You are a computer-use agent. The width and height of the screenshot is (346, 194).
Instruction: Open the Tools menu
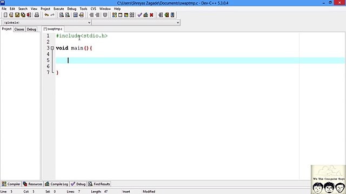click(83, 9)
